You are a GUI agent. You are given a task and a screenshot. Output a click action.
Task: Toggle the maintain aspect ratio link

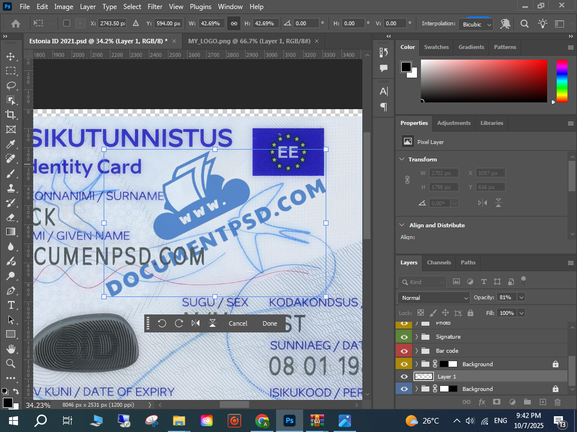pyautogui.click(x=233, y=24)
